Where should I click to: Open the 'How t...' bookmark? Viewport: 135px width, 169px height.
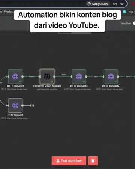[x=129, y=12]
